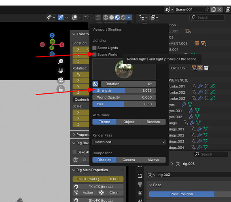Create a new scene copy icon

pyautogui.click(x=214, y=10)
